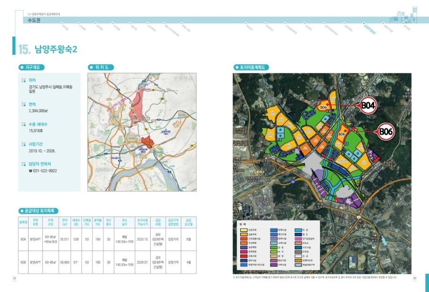
Task: Click the land-use plan disclaimer footnote below the map
Action: [x=315, y=277]
